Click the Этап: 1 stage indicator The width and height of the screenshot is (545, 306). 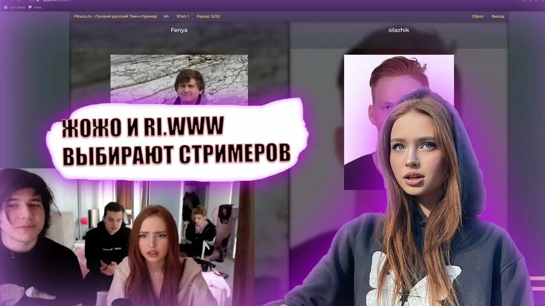183,17
